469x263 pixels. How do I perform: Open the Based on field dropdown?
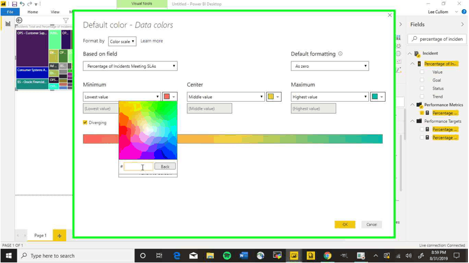pyautogui.click(x=130, y=67)
